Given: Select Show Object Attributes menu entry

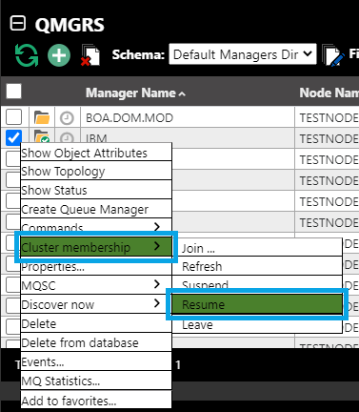Looking at the screenshot, I should tap(96, 153).
